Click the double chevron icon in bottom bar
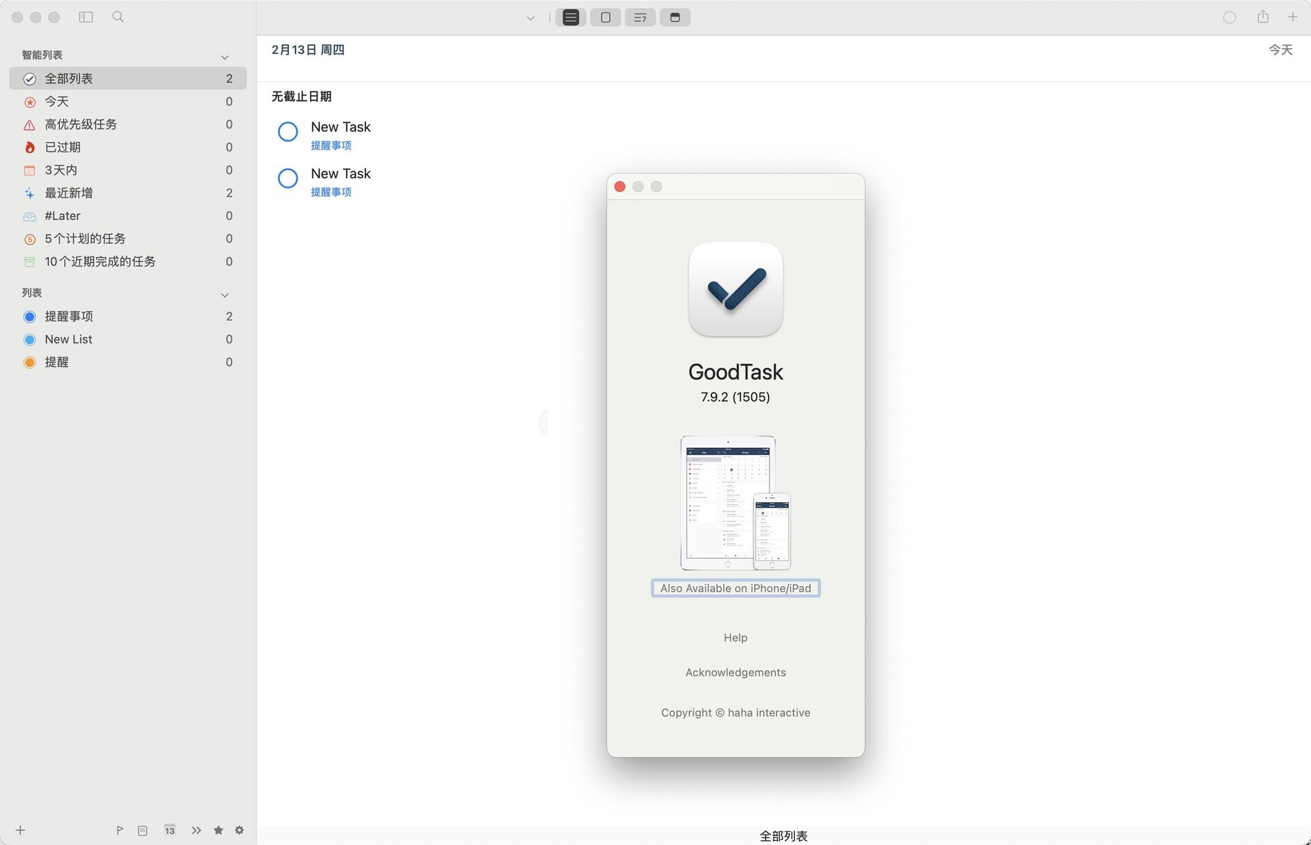 point(197,831)
